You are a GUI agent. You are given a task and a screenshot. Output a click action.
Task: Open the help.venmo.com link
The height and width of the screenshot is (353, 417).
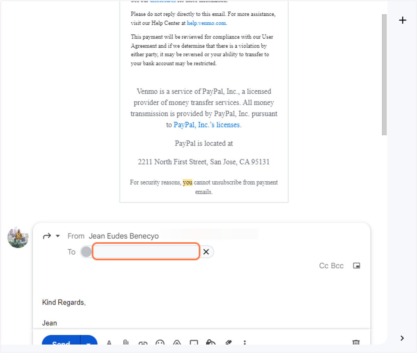(206, 23)
